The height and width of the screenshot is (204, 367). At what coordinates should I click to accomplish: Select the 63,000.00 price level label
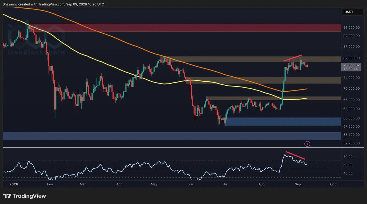pyautogui.click(x=352, y=109)
